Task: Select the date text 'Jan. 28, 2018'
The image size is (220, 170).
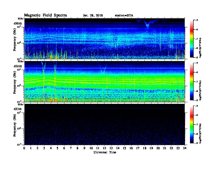Action: tap(93, 16)
